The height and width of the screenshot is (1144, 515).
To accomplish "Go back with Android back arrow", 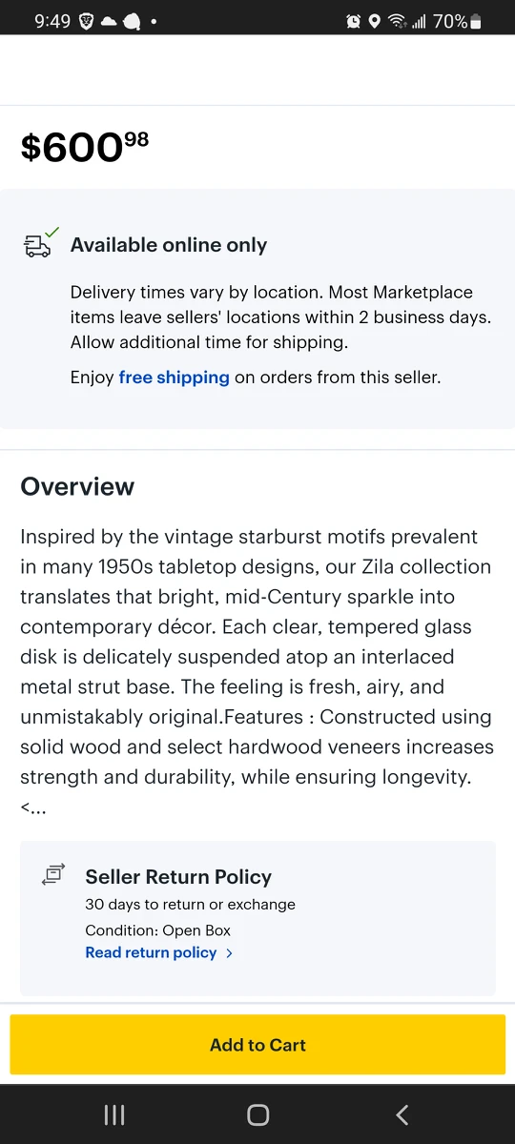I will click(402, 1114).
